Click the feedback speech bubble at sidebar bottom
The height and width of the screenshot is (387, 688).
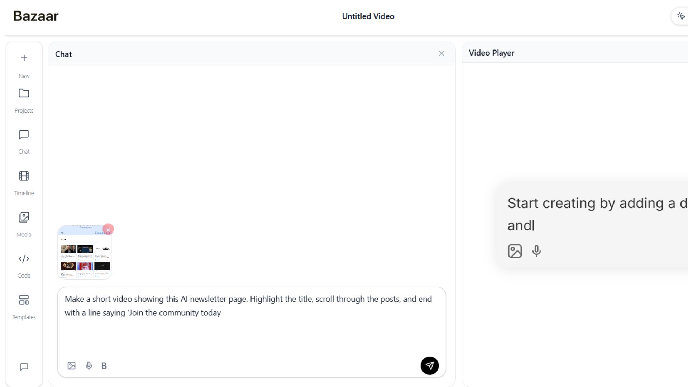click(24, 367)
